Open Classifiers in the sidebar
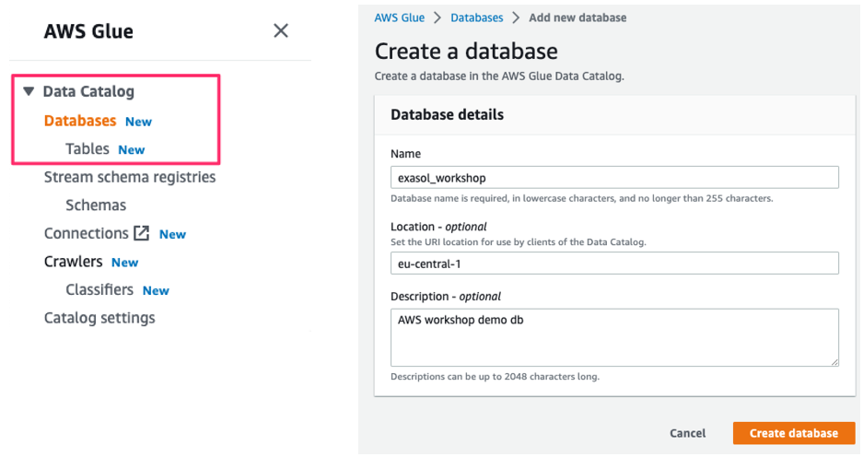The image size is (863, 457). click(99, 289)
